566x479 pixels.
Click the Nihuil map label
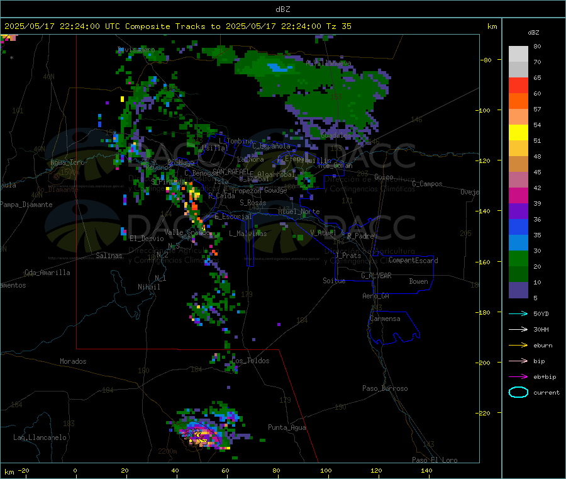(x=148, y=287)
